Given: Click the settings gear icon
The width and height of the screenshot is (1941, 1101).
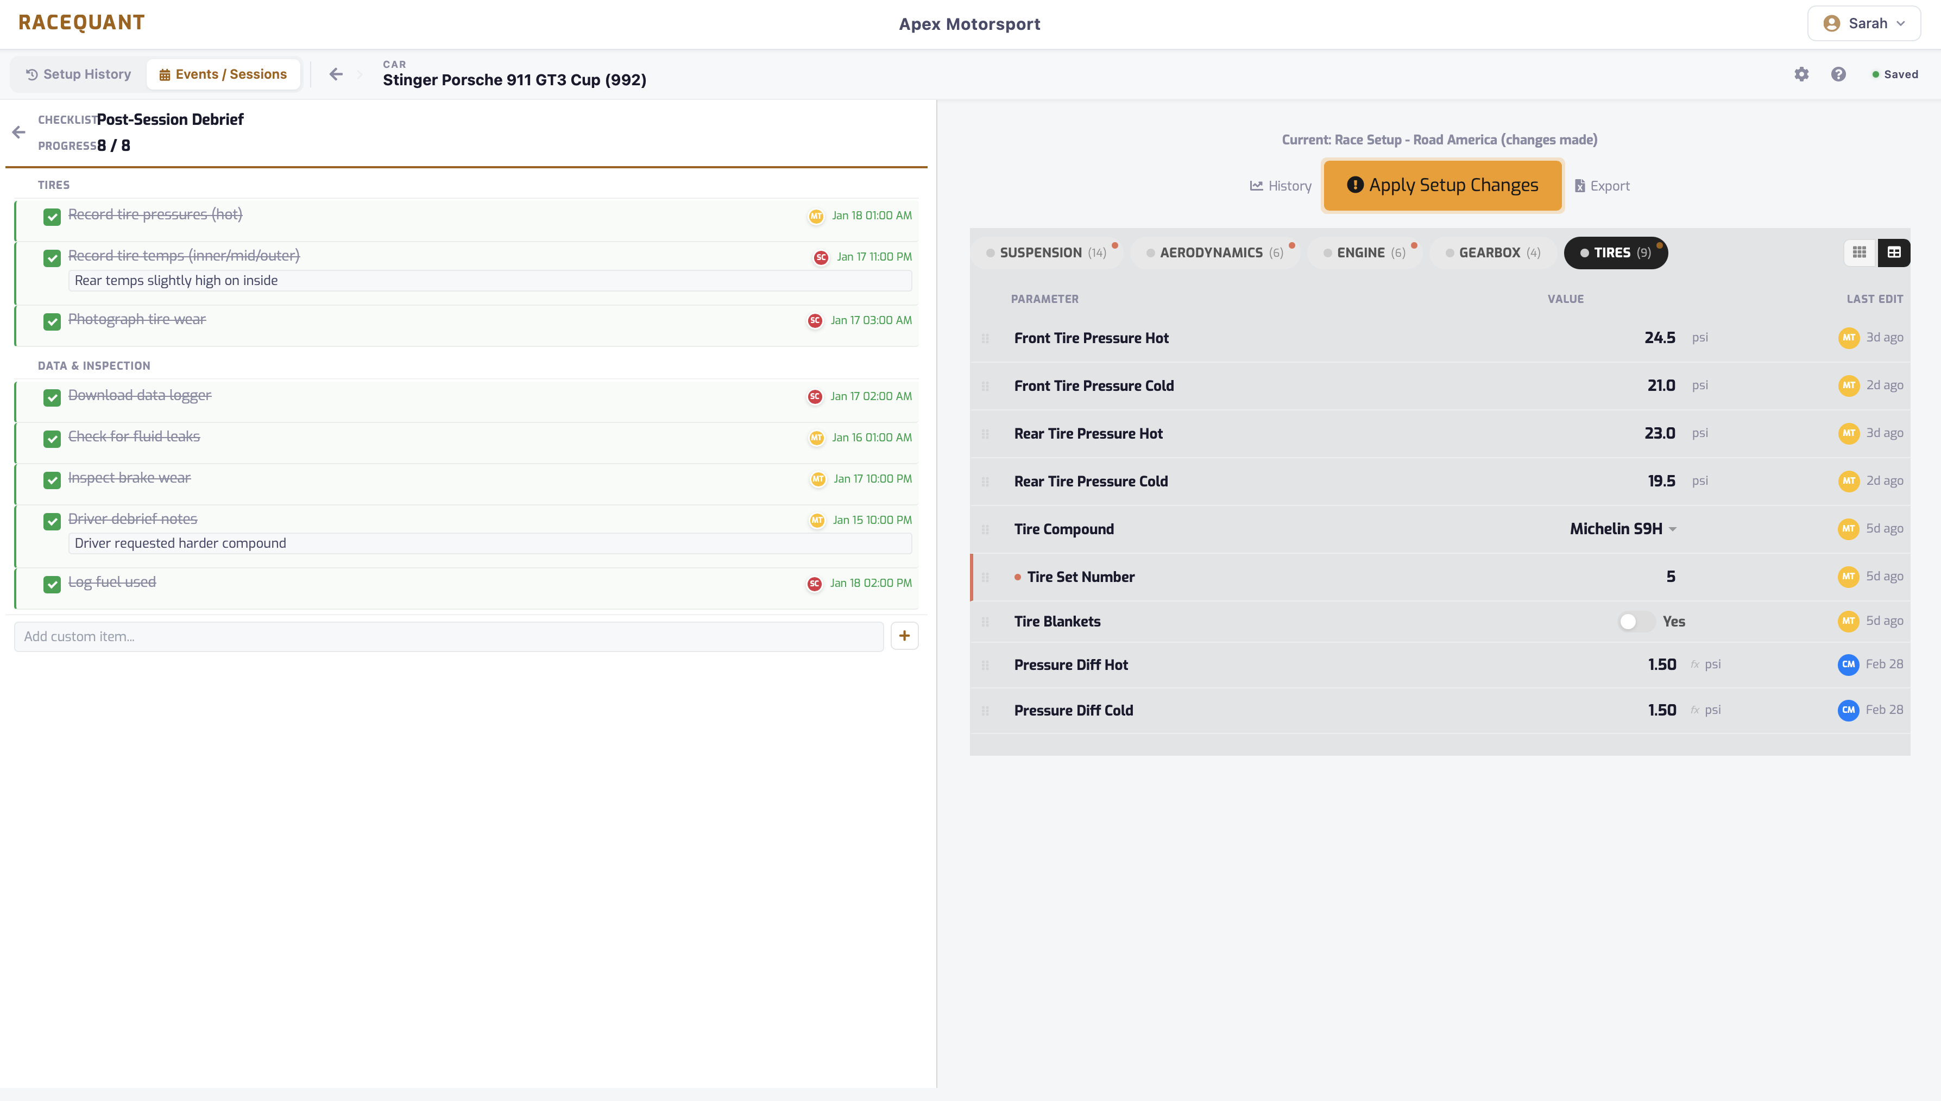Looking at the screenshot, I should point(1801,73).
